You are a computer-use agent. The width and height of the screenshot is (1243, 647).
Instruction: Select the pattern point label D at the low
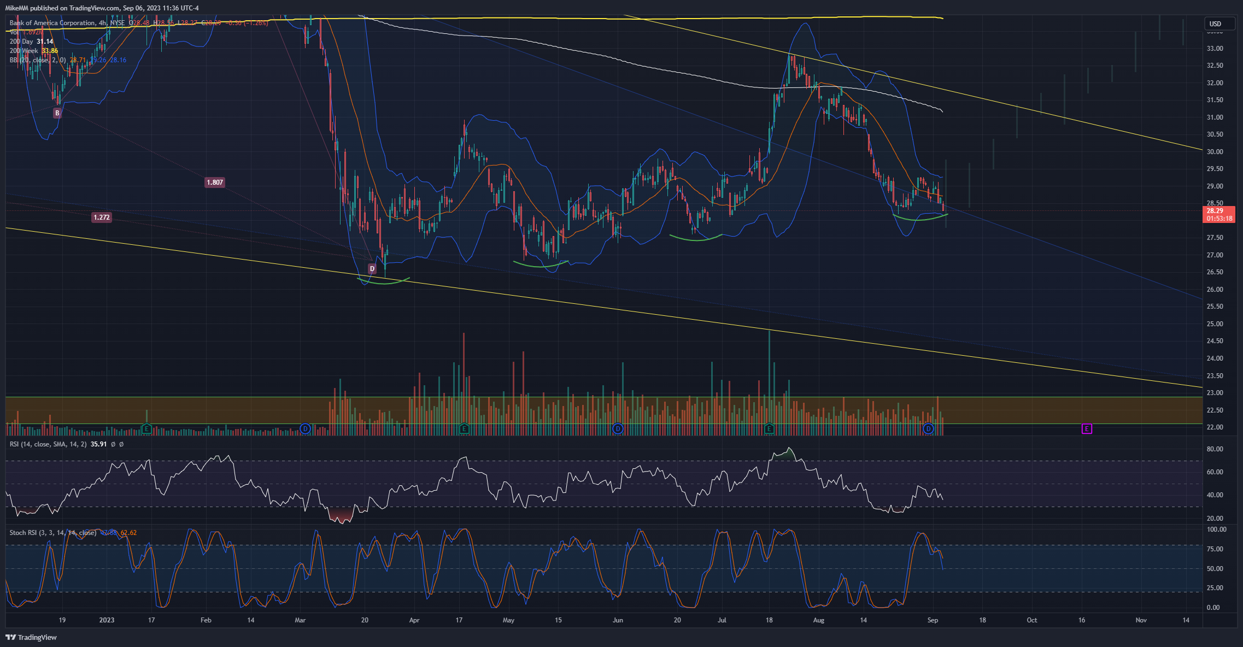point(372,269)
